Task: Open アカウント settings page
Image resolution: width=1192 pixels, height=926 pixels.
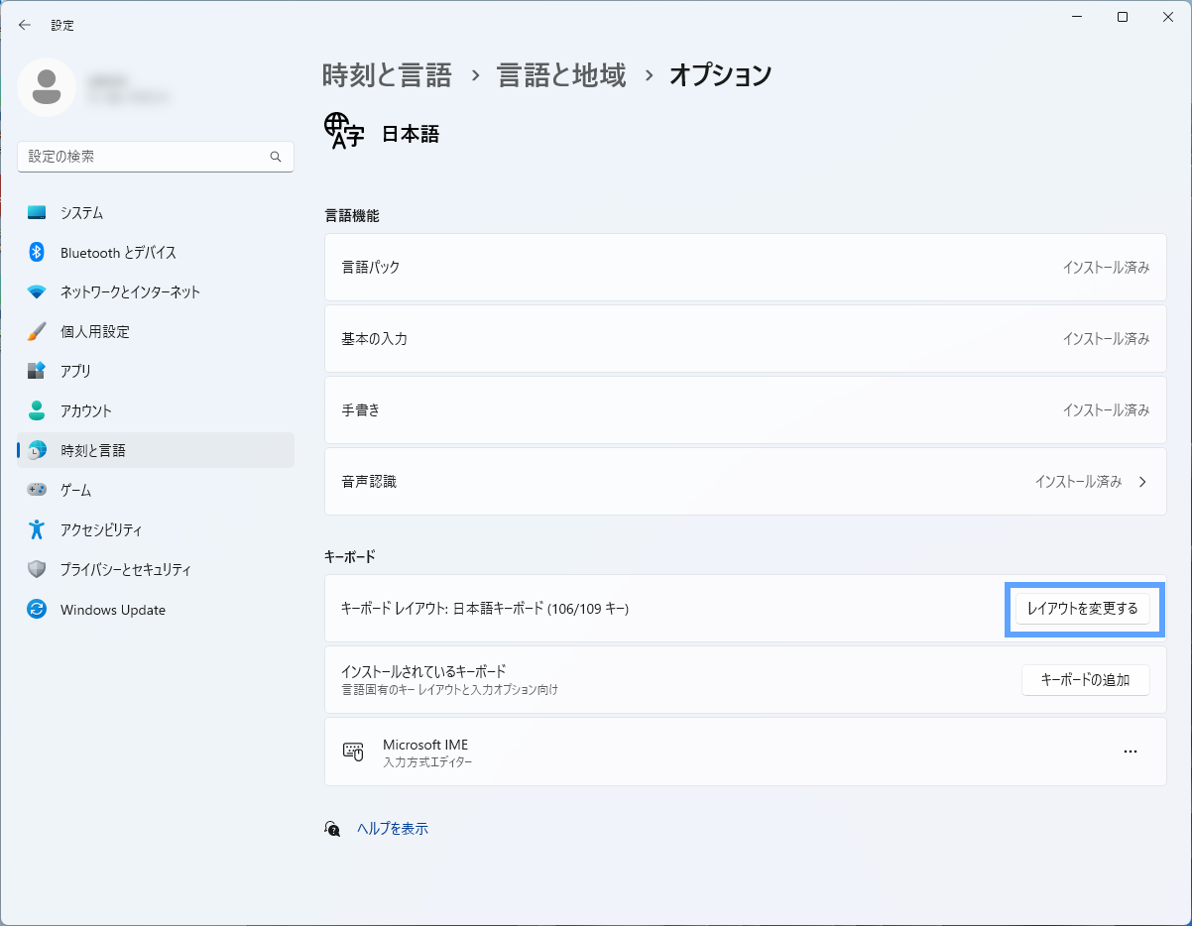Action: pyautogui.click(x=156, y=410)
